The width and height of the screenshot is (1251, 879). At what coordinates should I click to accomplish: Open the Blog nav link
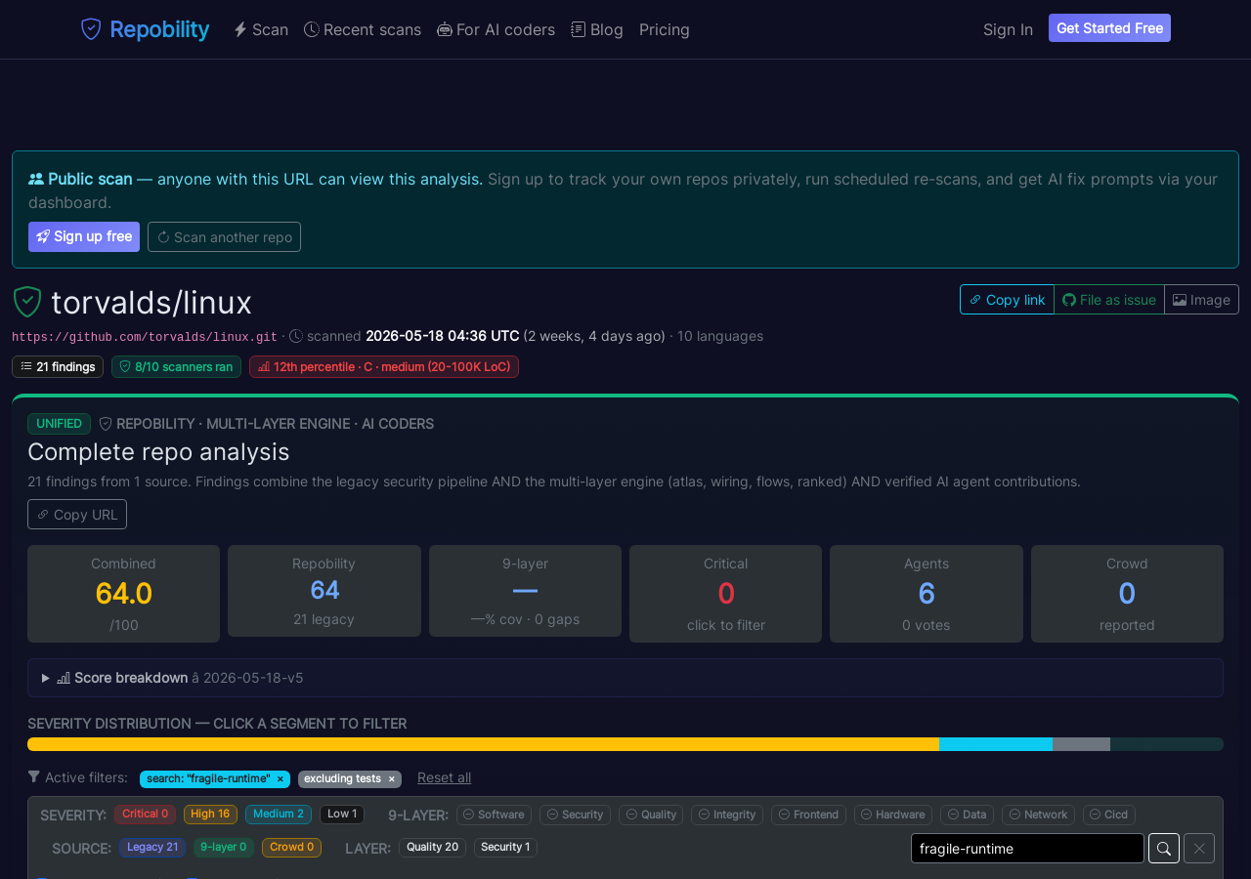coord(597,29)
